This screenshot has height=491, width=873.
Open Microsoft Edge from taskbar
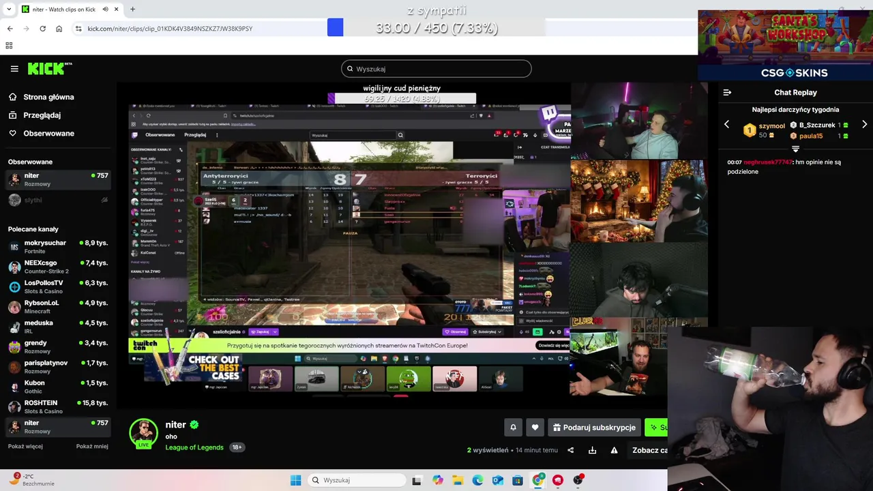point(477,480)
